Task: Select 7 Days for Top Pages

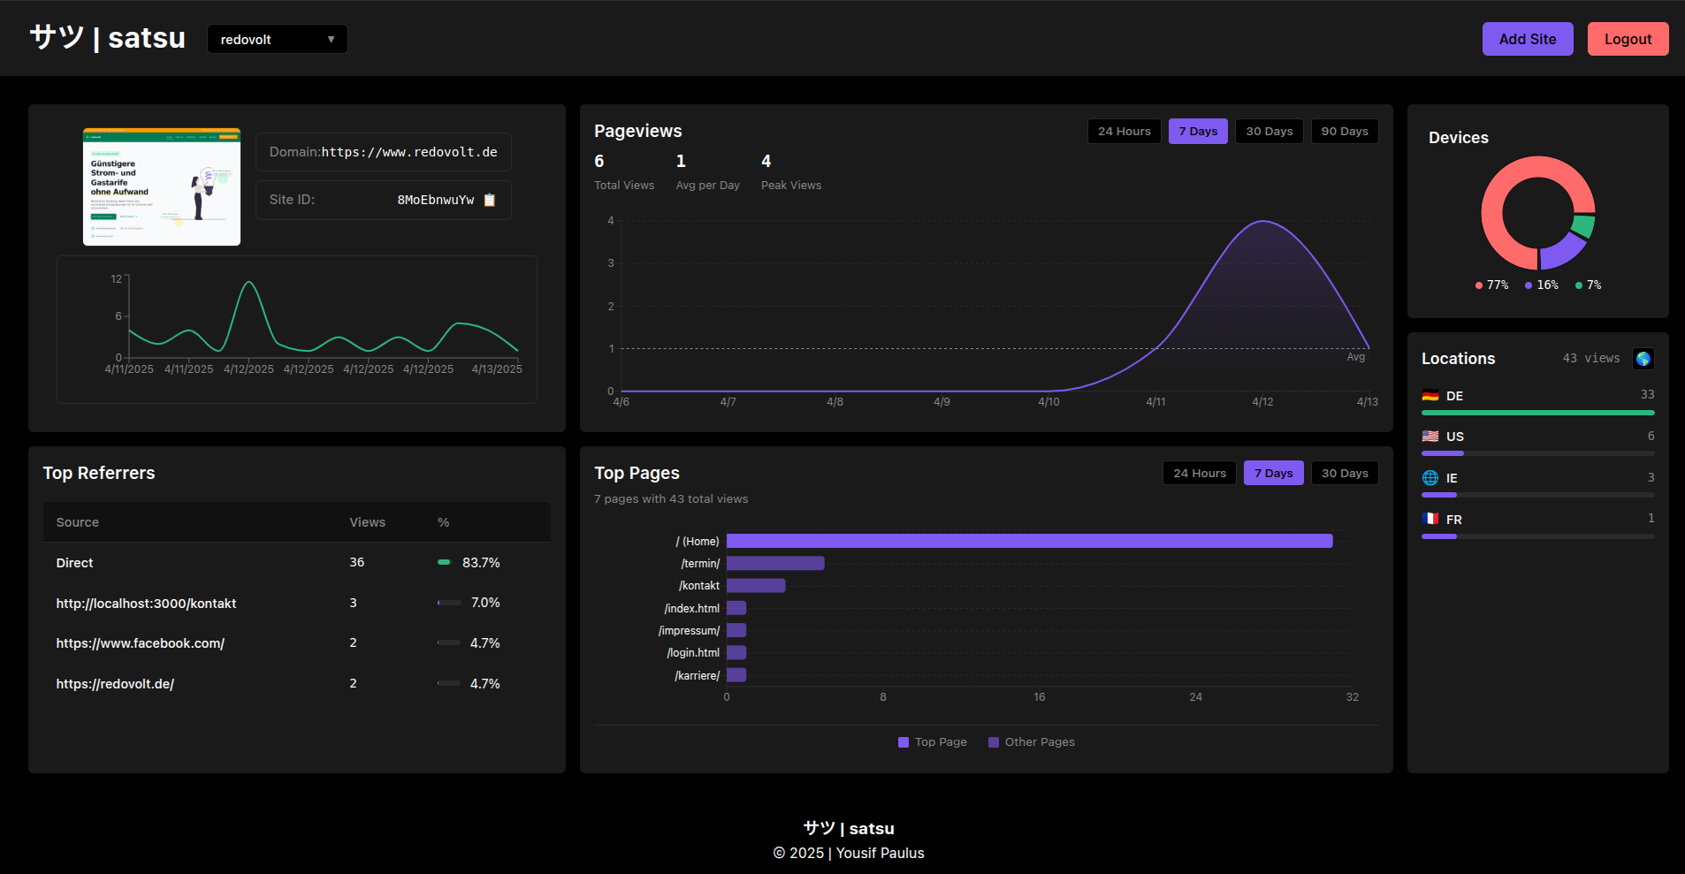Action: point(1273,473)
